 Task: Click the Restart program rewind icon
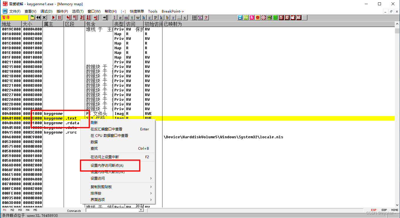coord(38,18)
